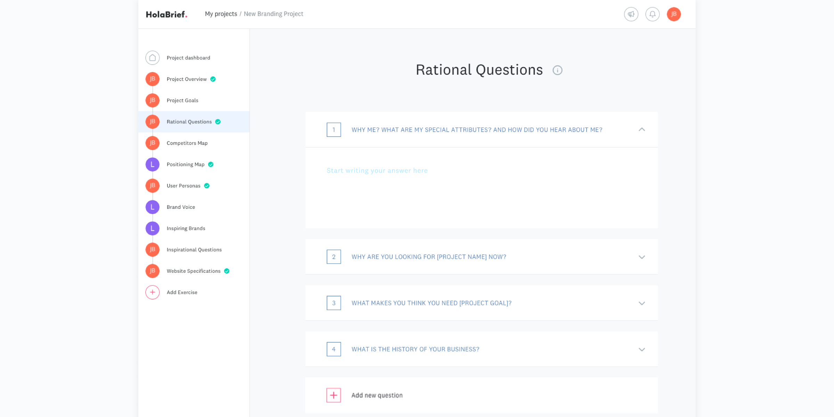This screenshot has height=417, width=834.
Task: Click Add Exercise label in sidebar
Action: (182, 292)
